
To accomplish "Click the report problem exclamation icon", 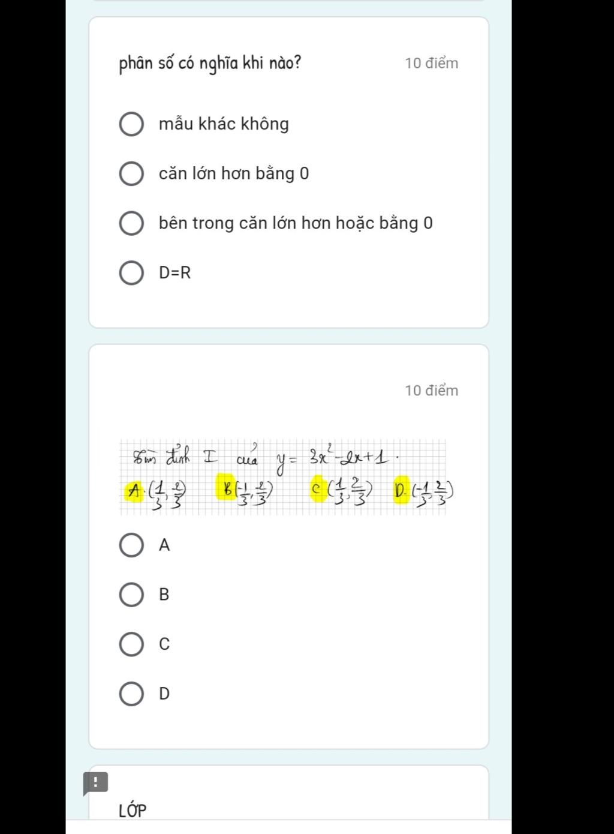I will [x=95, y=782].
